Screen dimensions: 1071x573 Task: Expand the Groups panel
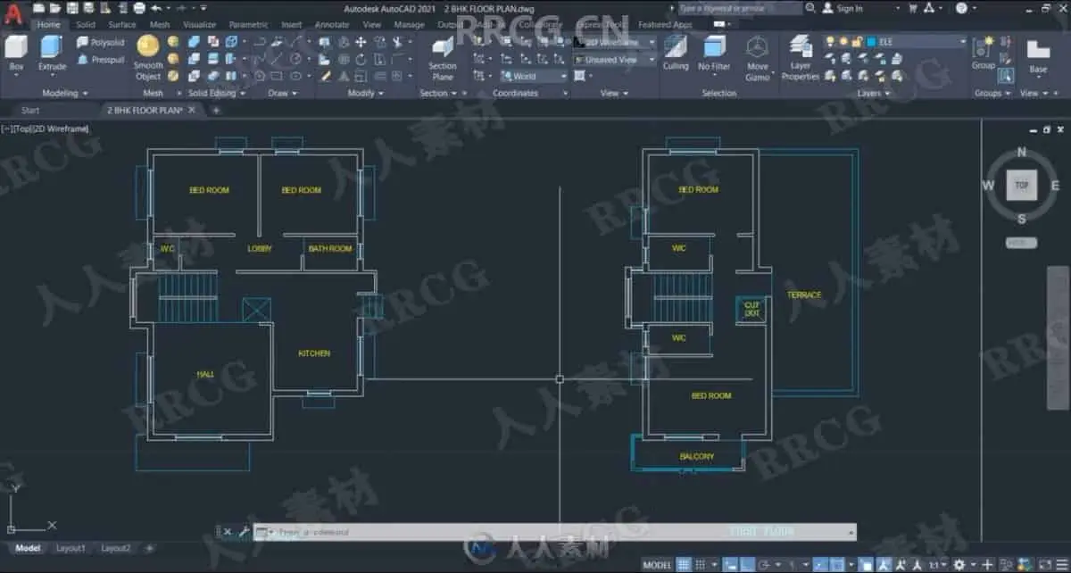[992, 93]
